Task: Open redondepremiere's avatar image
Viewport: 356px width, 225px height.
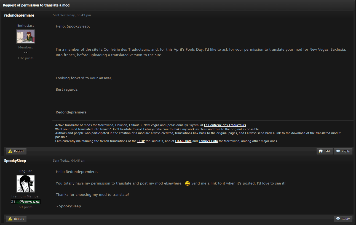Action: pos(26,37)
